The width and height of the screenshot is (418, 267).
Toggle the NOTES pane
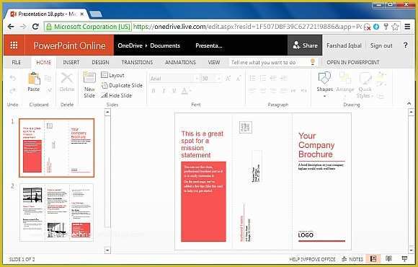pos(352,259)
